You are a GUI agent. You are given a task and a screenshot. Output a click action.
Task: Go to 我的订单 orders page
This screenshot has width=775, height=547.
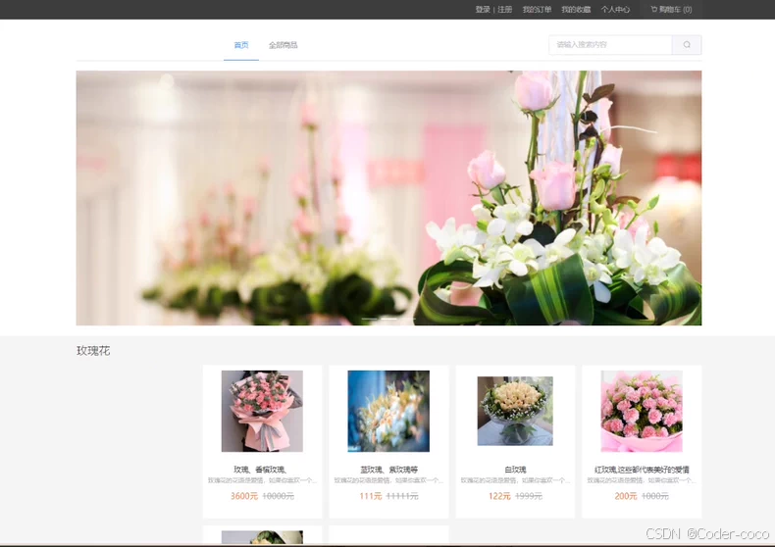click(537, 10)
